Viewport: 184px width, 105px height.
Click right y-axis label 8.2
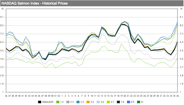click(181, 25)
